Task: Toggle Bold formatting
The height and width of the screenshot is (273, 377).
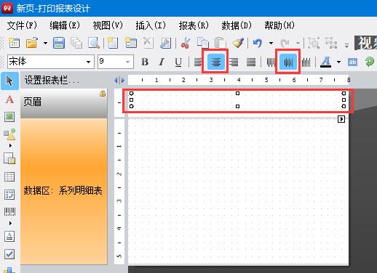Action: pos(145,62)
